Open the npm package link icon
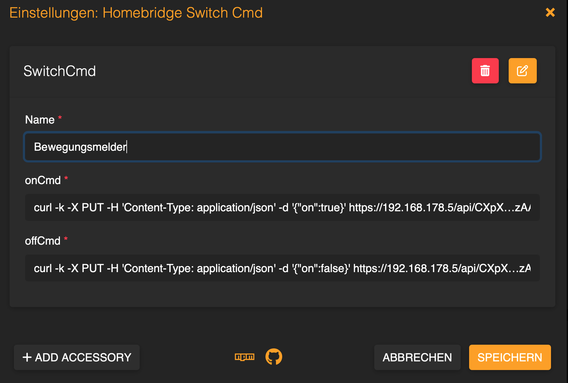Image resolution: width=568 pixels, height=383 pixels. (244, 357)
